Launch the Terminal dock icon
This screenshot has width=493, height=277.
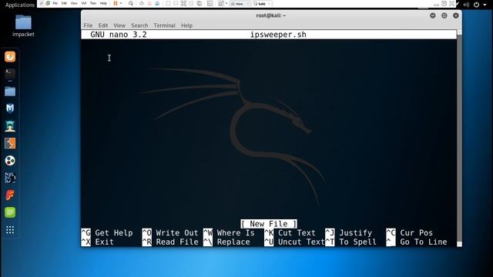pos(10,74)
